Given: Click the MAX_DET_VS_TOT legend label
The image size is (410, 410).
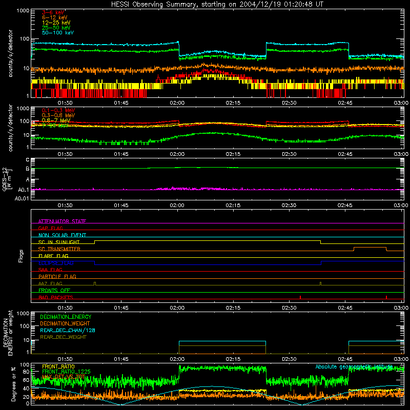Looking at the screenshot, I should (x=64, y=377).
